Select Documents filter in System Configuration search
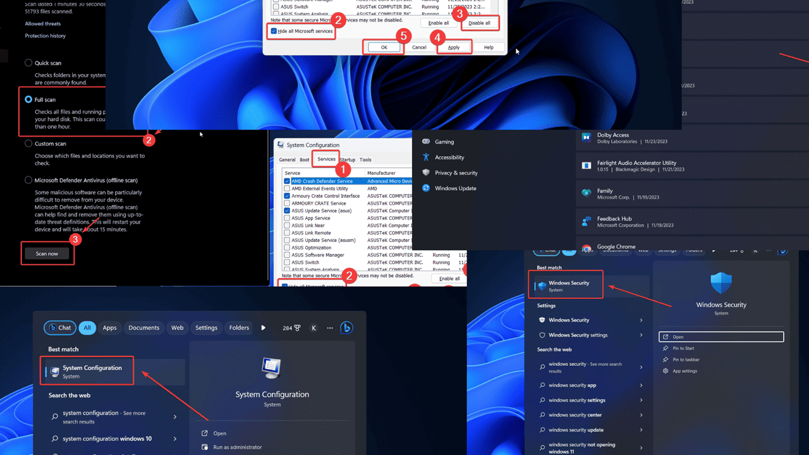This screenshot has width=809, height=455. [x=144, y=328]
